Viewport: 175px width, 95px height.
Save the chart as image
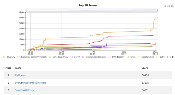[x=172, y=6]
